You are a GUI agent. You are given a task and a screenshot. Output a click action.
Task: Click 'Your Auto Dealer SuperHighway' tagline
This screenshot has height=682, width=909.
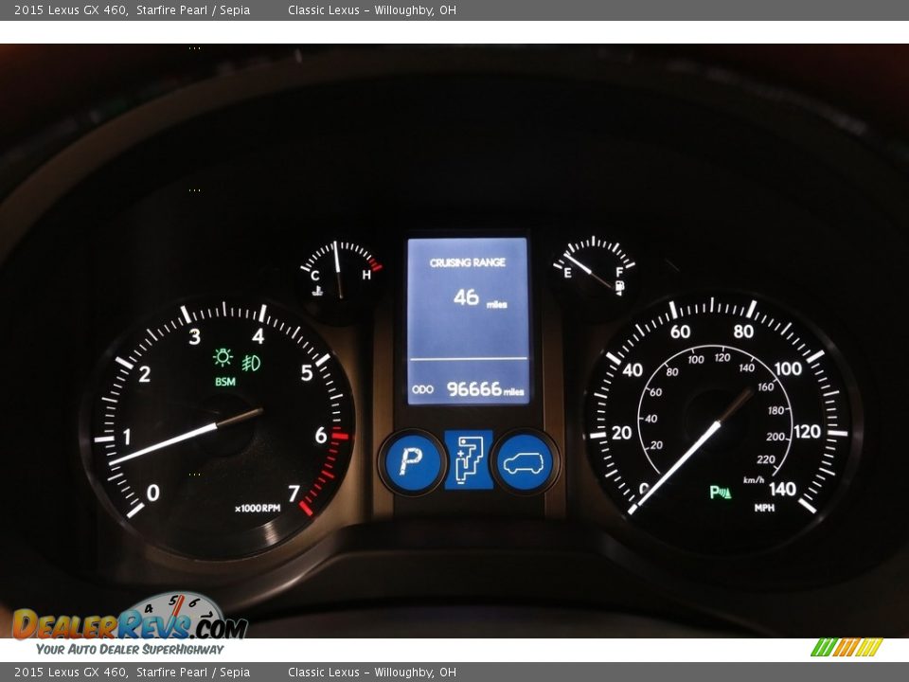130,650
